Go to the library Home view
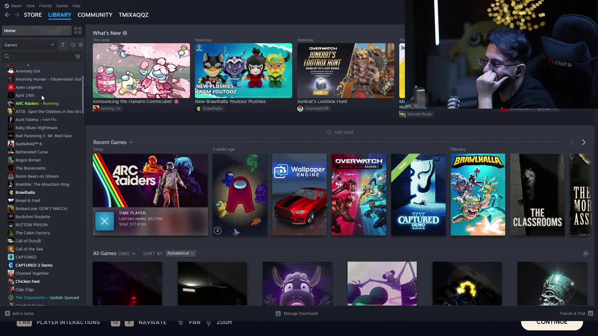 pos(36,30)
